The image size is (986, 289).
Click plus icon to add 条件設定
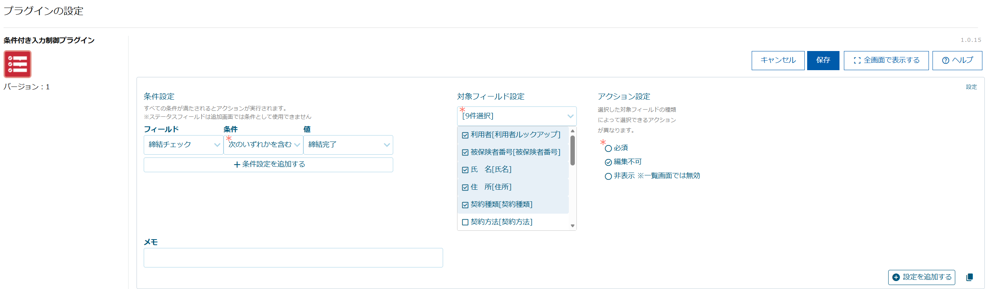[x=237, y=165]
